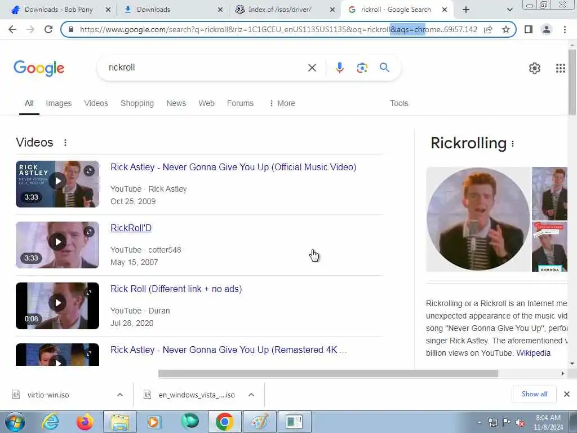577x433 pixels.
Task: Click the horizontal scrollbar right arrow
Action: [563, 374]
